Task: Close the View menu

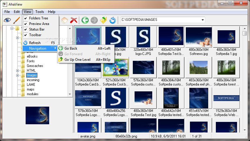Action: coord(27,12)
